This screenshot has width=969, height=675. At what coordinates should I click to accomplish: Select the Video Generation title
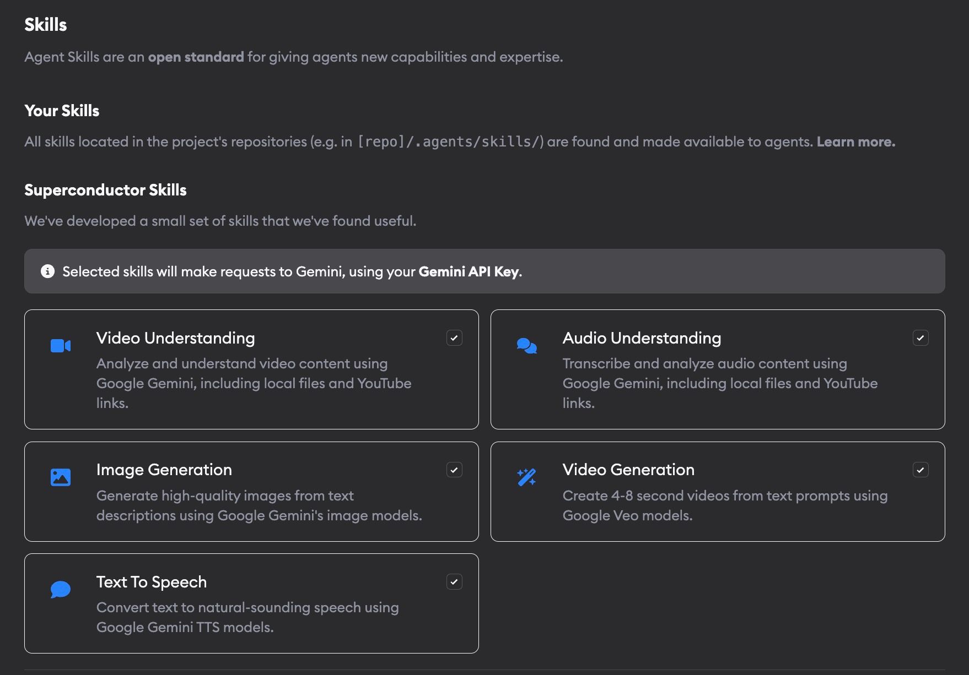pos(628,470)
